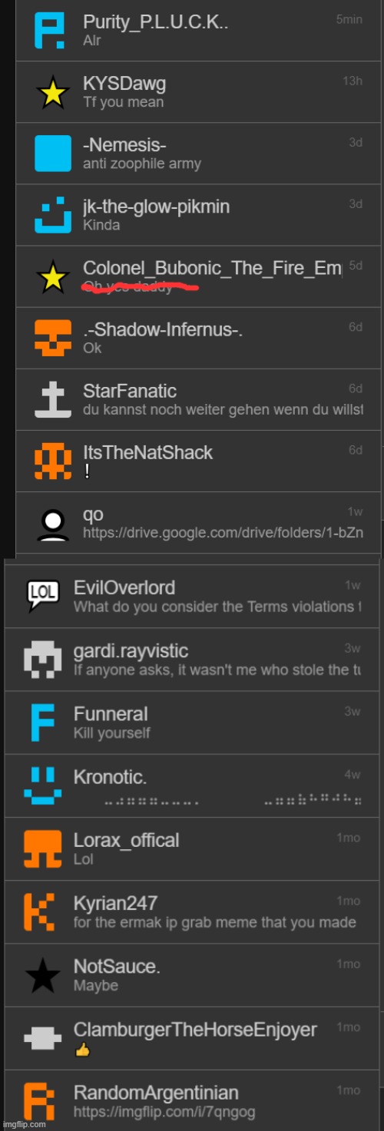Click Funneral's blue F icon

[43, 723]
